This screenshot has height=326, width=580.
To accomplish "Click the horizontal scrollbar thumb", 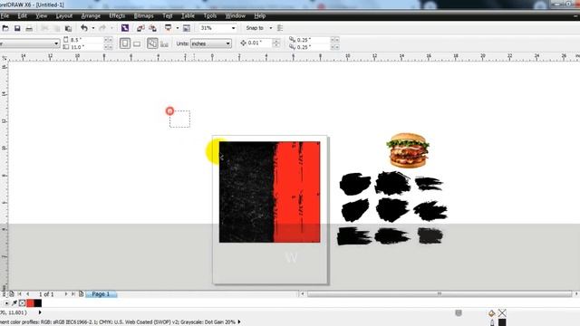I will [440, 294].
